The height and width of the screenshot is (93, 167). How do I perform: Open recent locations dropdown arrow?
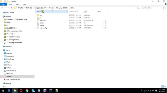click(9, 8)
